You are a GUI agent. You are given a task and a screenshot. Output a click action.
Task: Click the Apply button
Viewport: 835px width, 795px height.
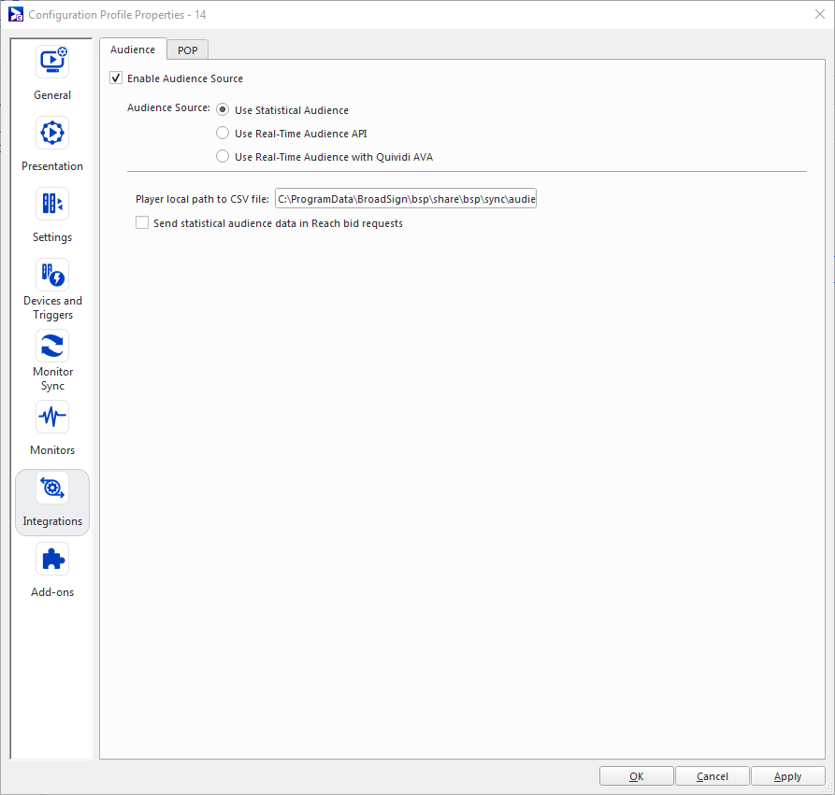(x=787, y=776)
